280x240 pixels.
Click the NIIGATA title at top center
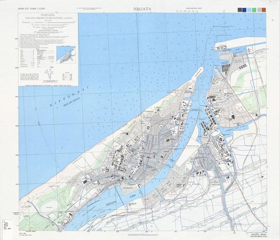[142, 9]
